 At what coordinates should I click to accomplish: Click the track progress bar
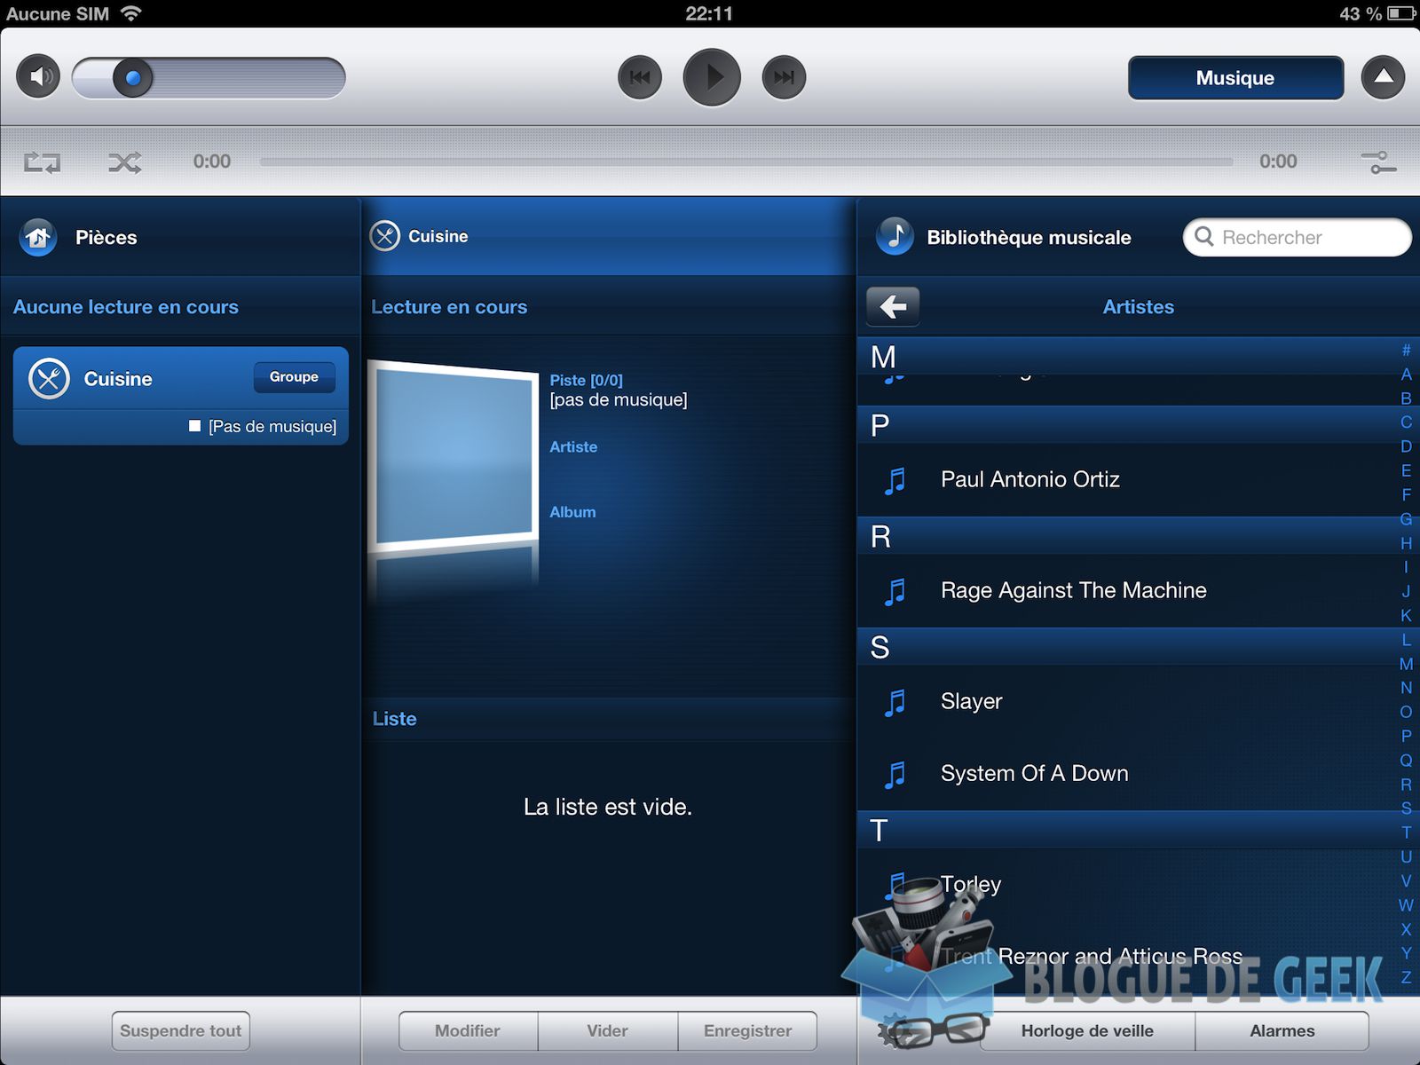[x=746, y=162]
